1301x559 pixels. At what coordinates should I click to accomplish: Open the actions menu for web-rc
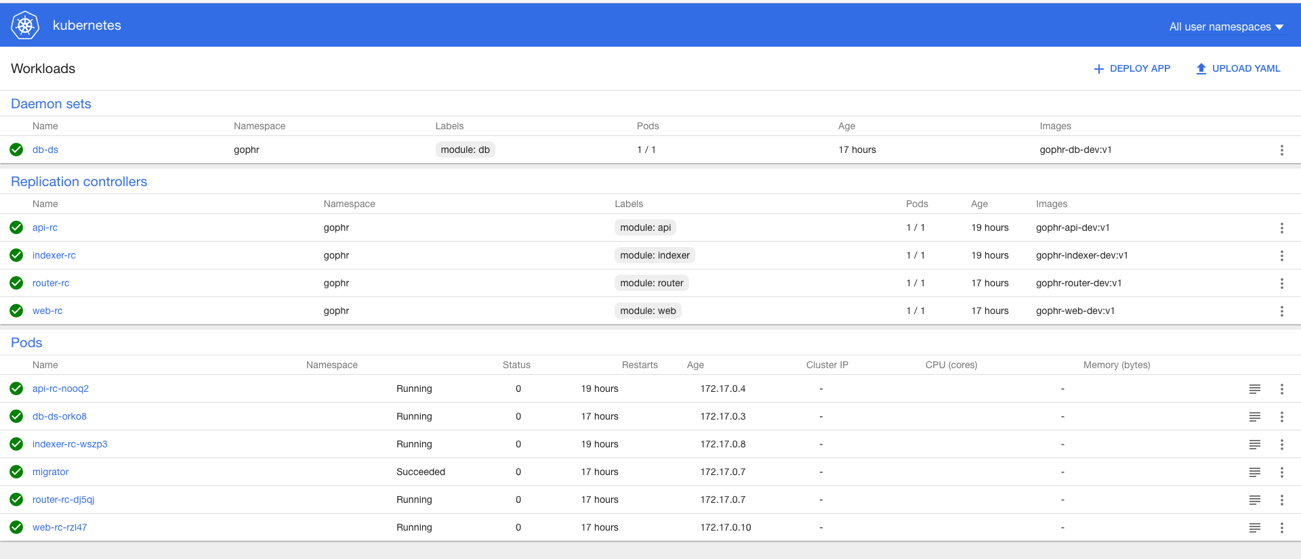pyautogui.click(x=1281, y=311)
